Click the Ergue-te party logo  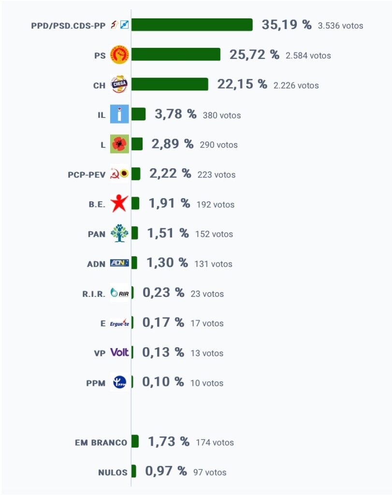click(x=119, y=322)
